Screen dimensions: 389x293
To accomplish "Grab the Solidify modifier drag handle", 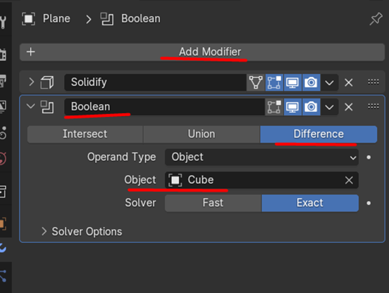I will tap(373, 82).
